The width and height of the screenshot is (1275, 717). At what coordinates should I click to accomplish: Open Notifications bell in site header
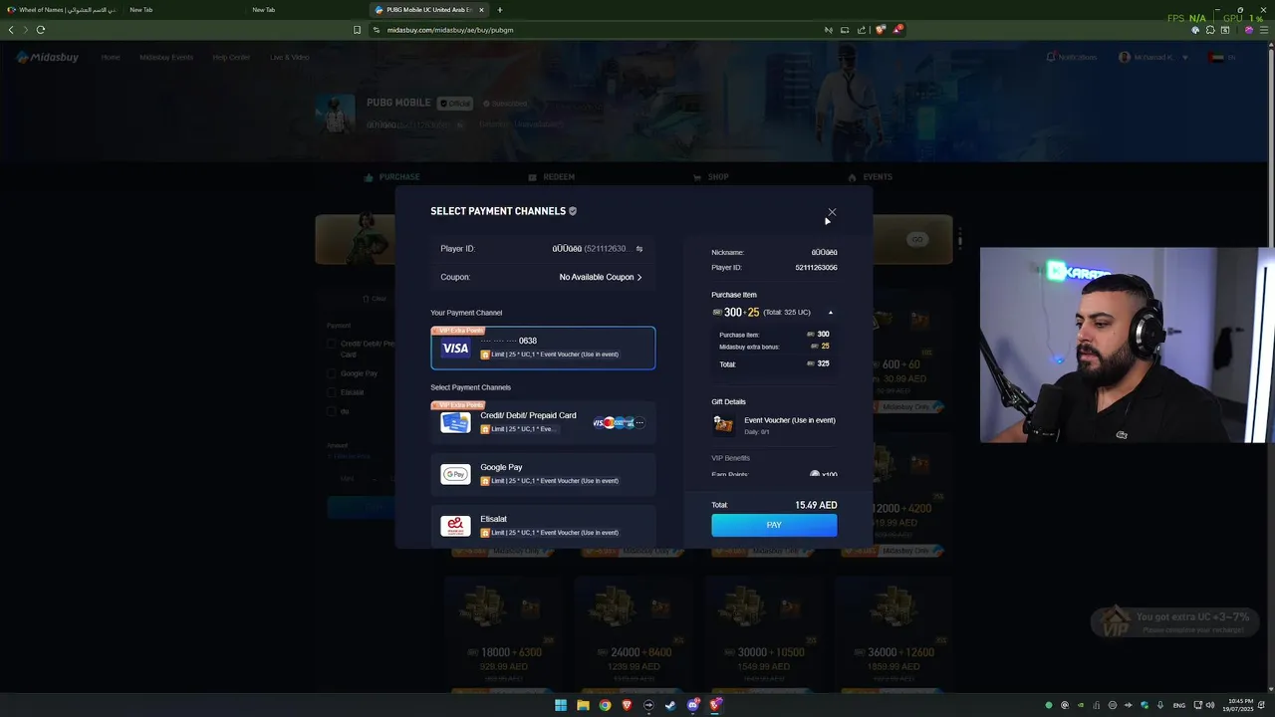click(1072, 58)
